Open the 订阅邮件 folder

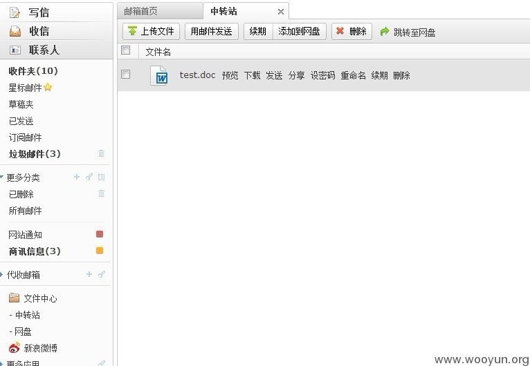pyautogui.click(x=26, y=137)
